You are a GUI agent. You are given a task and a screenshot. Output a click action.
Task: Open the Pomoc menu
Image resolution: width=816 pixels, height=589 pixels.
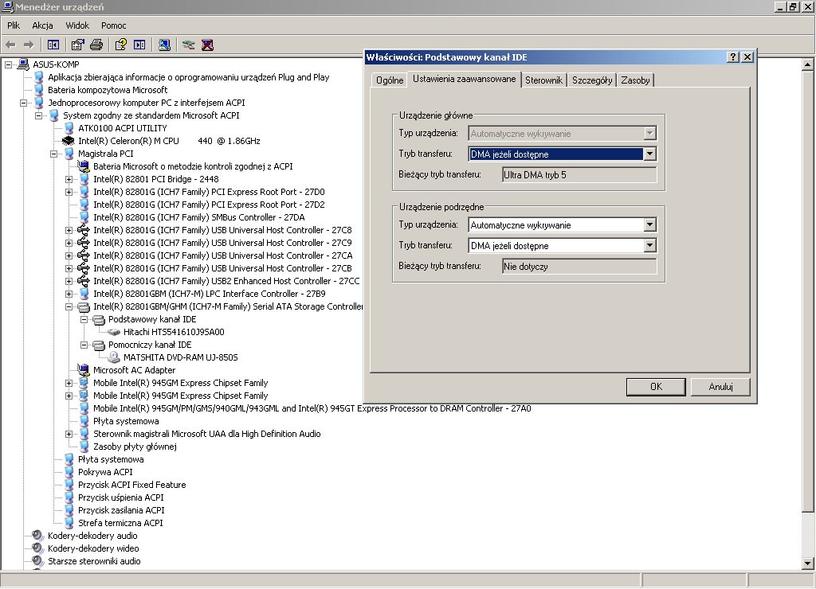click(113, 25)
